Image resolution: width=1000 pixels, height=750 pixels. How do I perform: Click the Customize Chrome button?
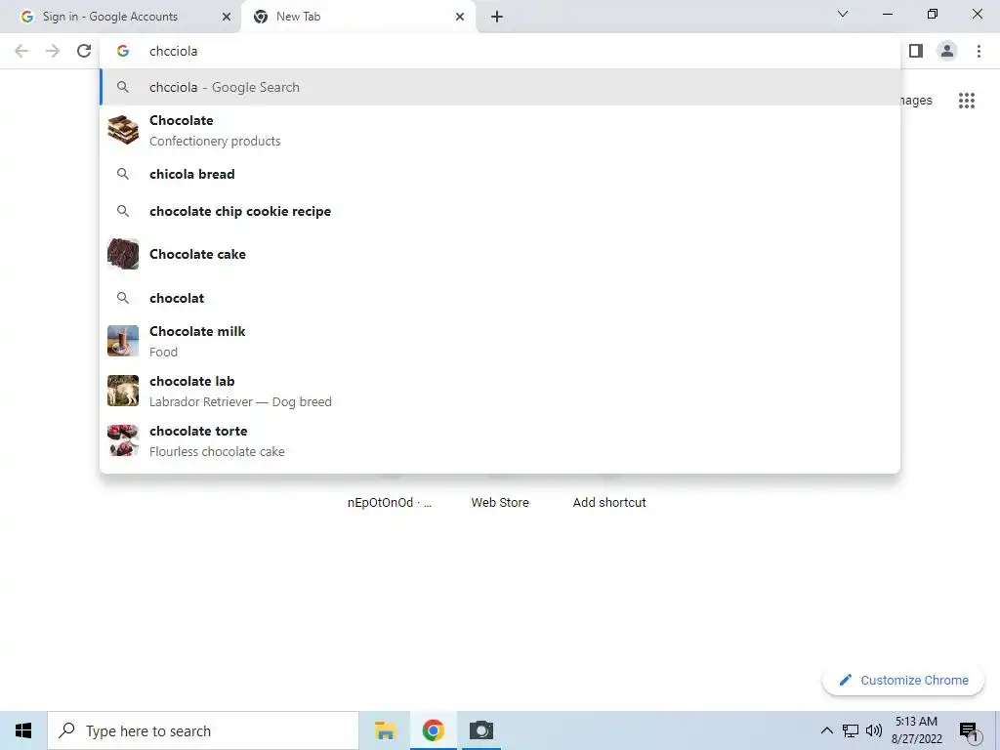(x=903, y=680)
